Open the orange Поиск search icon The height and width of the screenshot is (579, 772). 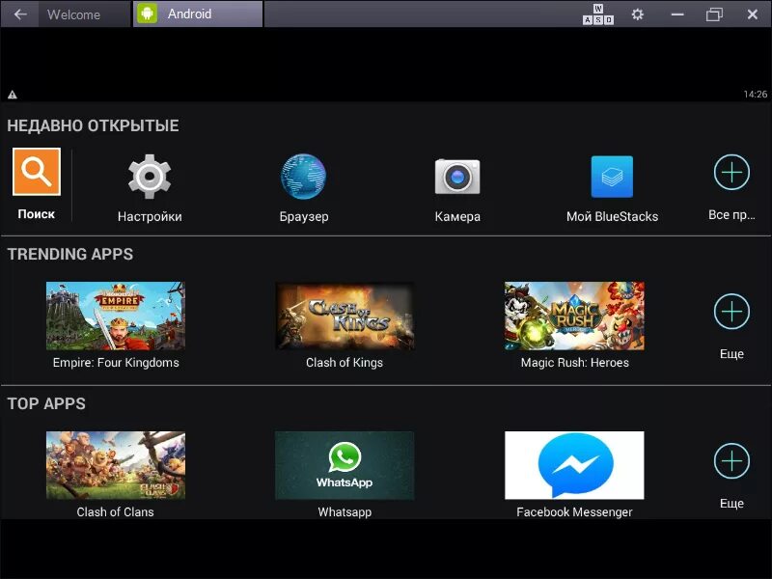[x=37, y=172]
